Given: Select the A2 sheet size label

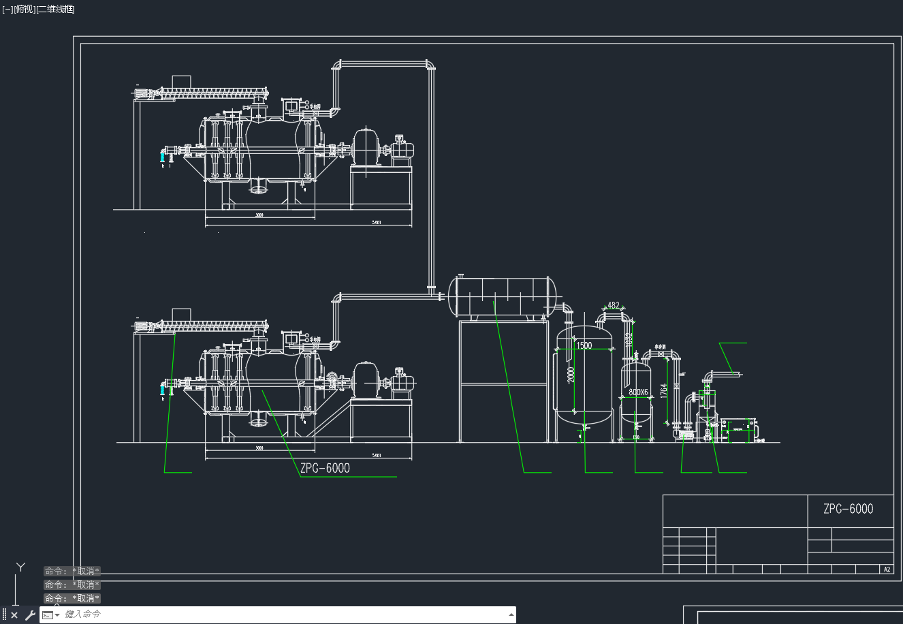Looking at the screenshot, I should 887,570.
